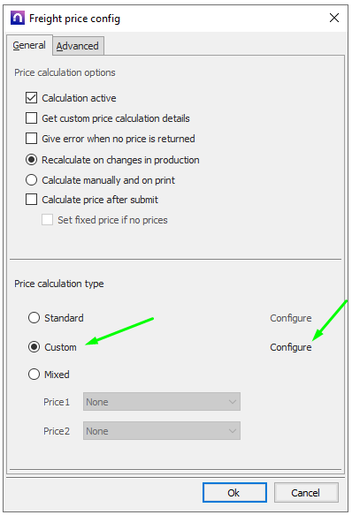Uncheck the Calculation active checkbox
This screenshot has height=515, width=352.
[31, 97]
